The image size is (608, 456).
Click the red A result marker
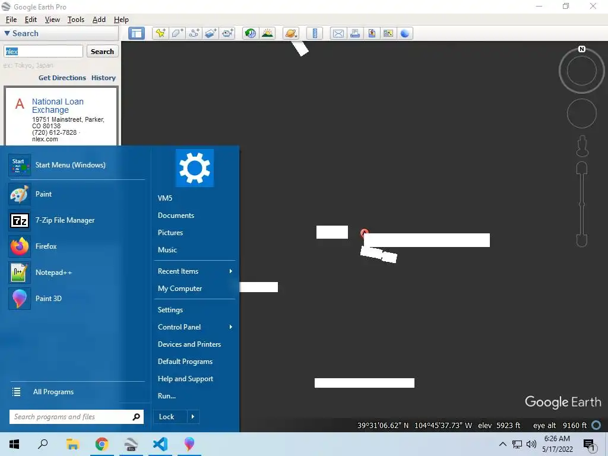[20, 104]
